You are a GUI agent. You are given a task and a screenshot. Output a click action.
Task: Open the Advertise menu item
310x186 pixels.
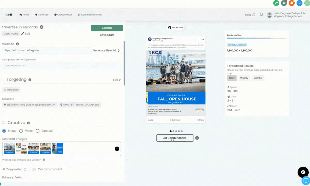coord(42,15)
